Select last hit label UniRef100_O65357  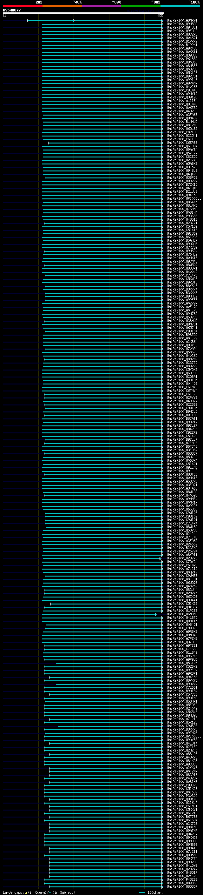coord(182,887)
